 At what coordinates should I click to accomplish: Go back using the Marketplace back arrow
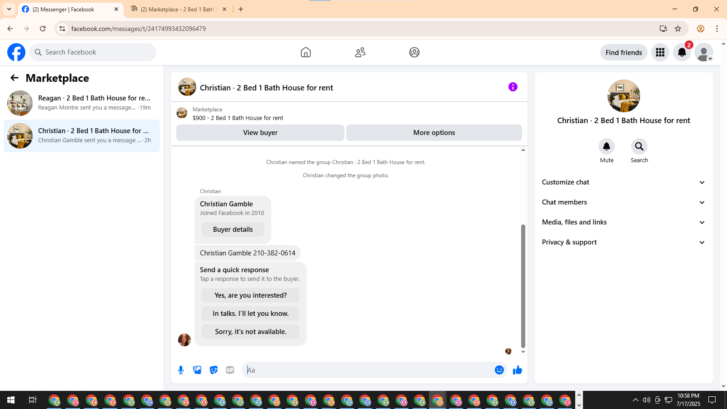tap(15, 78)
